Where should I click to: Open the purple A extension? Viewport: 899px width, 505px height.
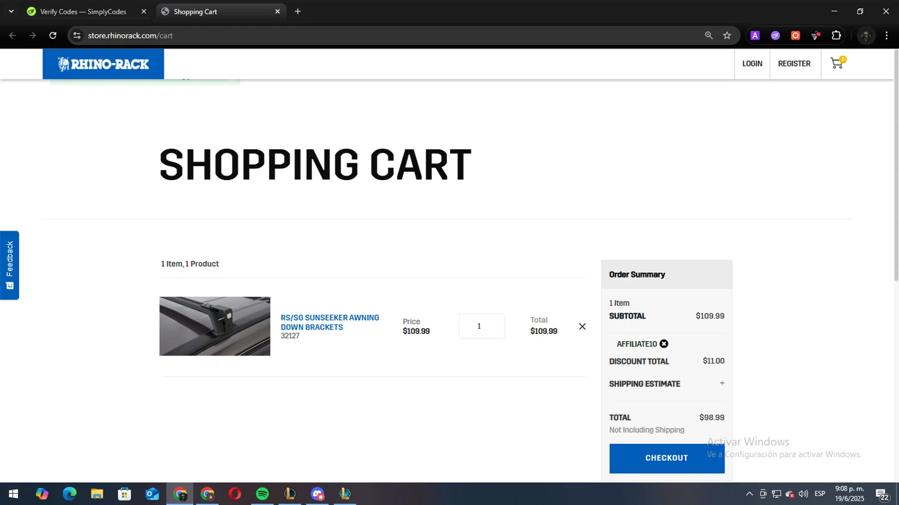pyautogui.click(x=755, y=35)
